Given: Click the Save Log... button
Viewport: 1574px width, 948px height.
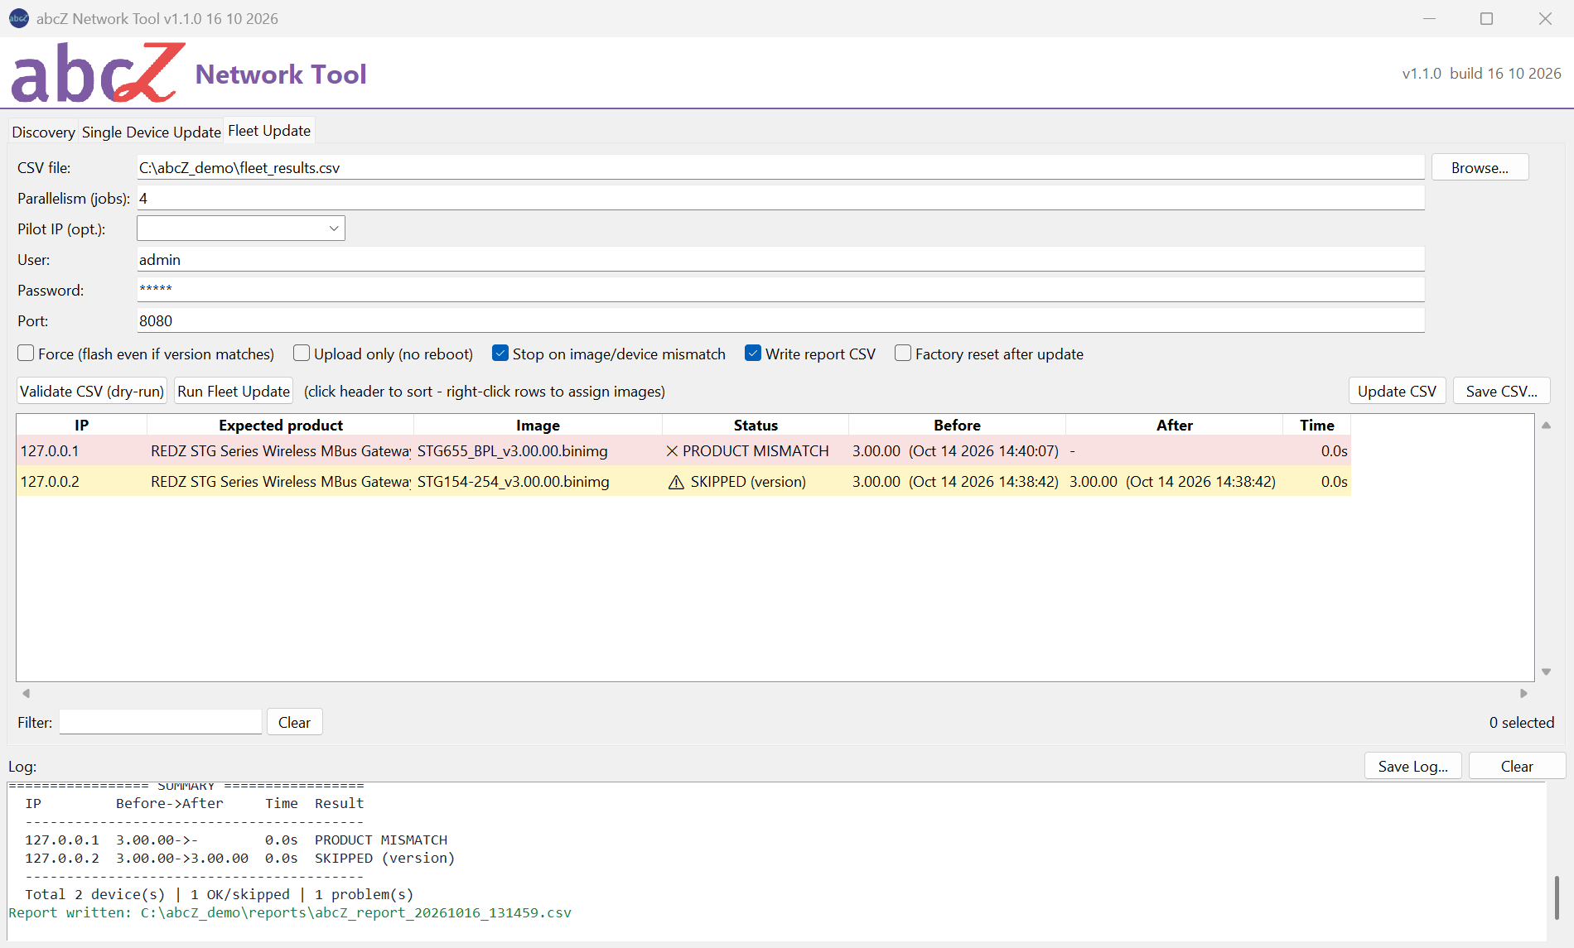Looking at the screenshot, I should click(1413, 766).
